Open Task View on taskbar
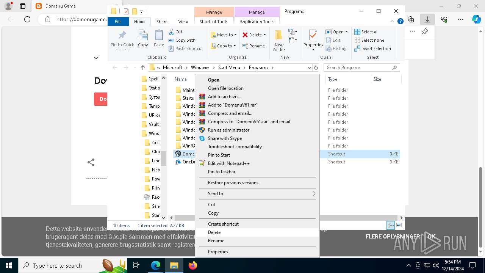Screen dimensions: 485x273 coord(136,265)
